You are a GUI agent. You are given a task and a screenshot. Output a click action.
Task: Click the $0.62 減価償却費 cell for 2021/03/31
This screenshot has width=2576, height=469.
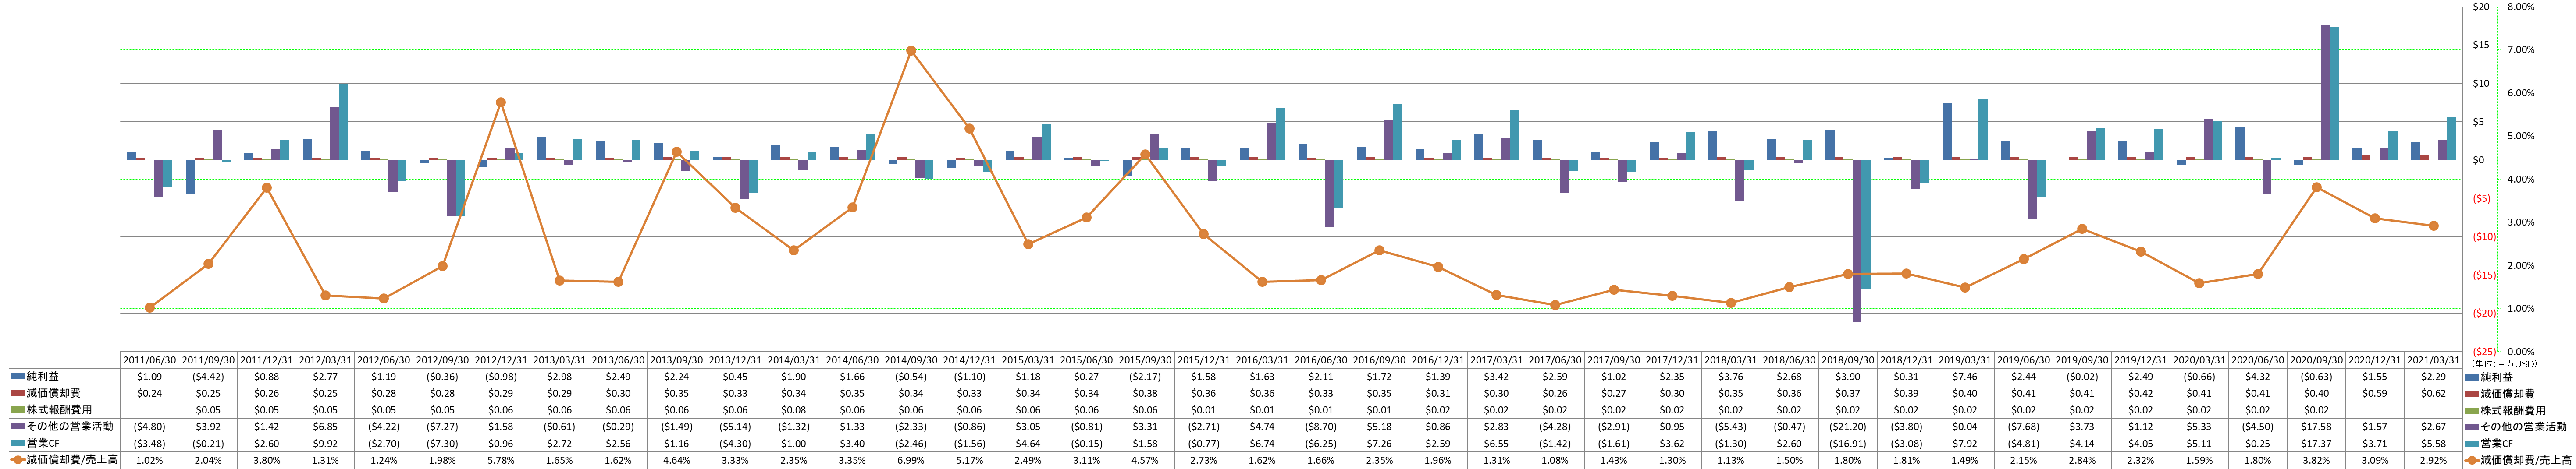[x=2433, y=393]
